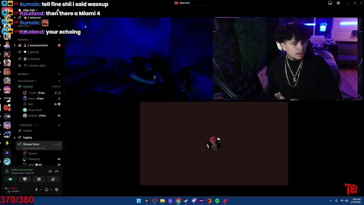Open Spotify from taskbar
This screenshot has width=364, height=205.
tap(217, 201)
